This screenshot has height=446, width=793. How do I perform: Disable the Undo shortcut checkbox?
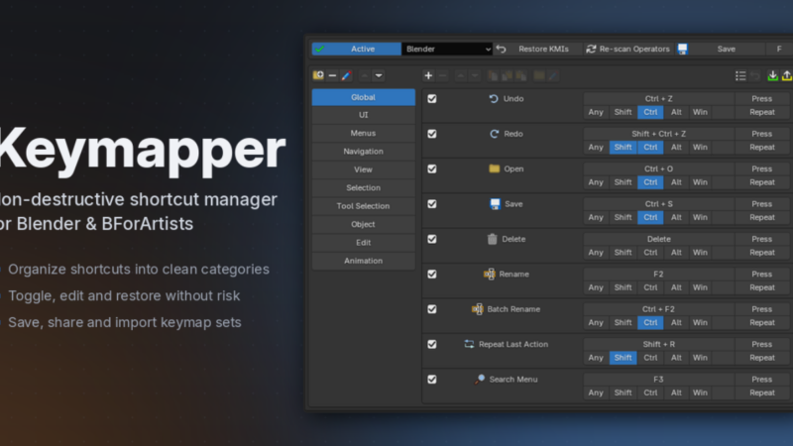click(x=432, y=98)
